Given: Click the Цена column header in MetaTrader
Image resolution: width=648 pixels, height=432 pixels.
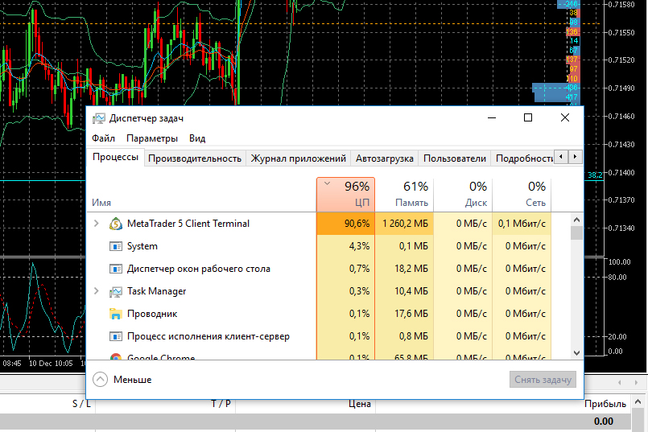Looking at the screenshot, I should tap(360, 404).
